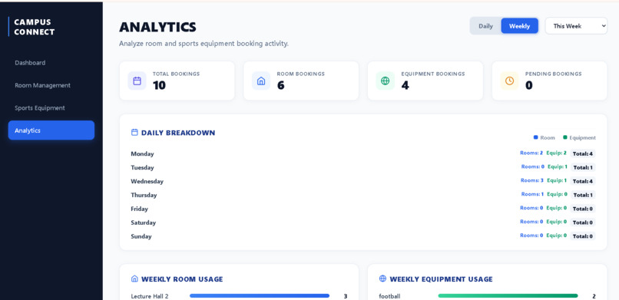The width and height of the screenshot is (619, 300).
Task: Click Thursday's Total: 1 badge
Action: (583, 195)
